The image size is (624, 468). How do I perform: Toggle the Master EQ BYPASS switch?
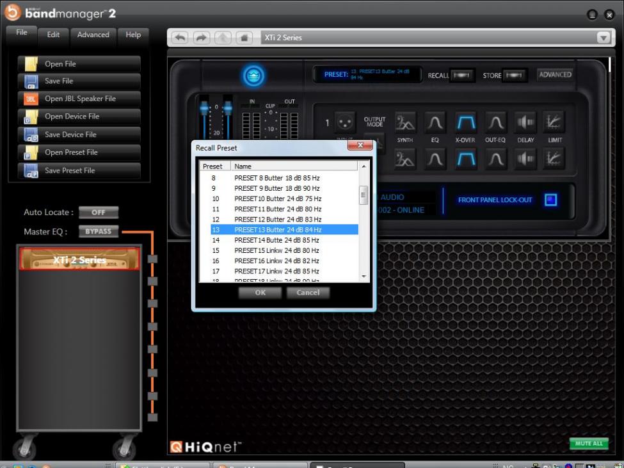coord(98,231)
